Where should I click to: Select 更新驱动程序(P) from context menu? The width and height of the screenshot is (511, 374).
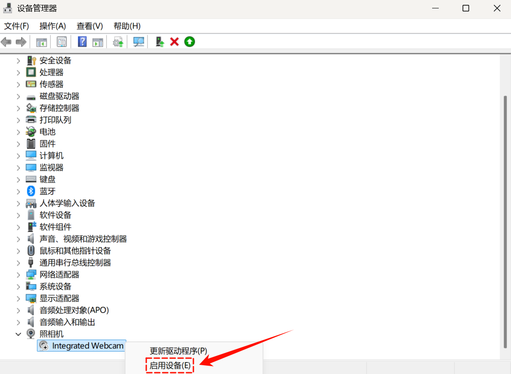(178, 351)
